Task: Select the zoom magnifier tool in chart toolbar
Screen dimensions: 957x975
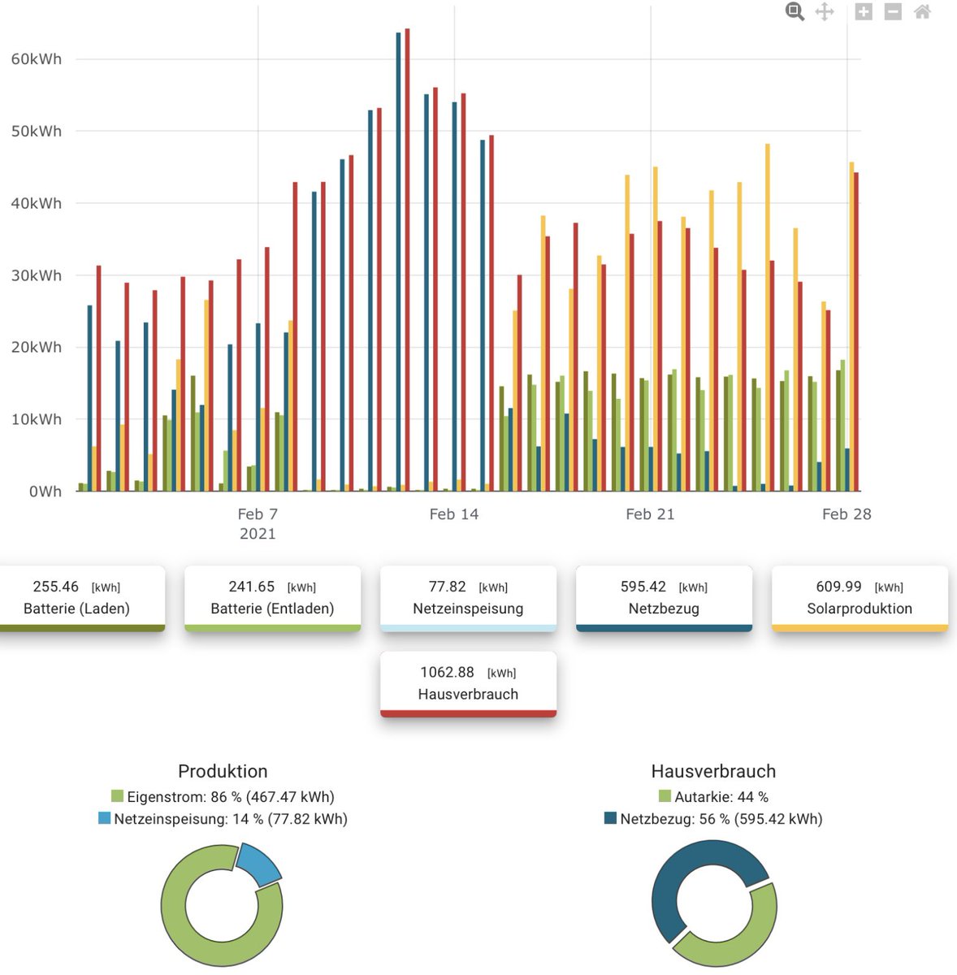Action: click(x=795, y=11)
